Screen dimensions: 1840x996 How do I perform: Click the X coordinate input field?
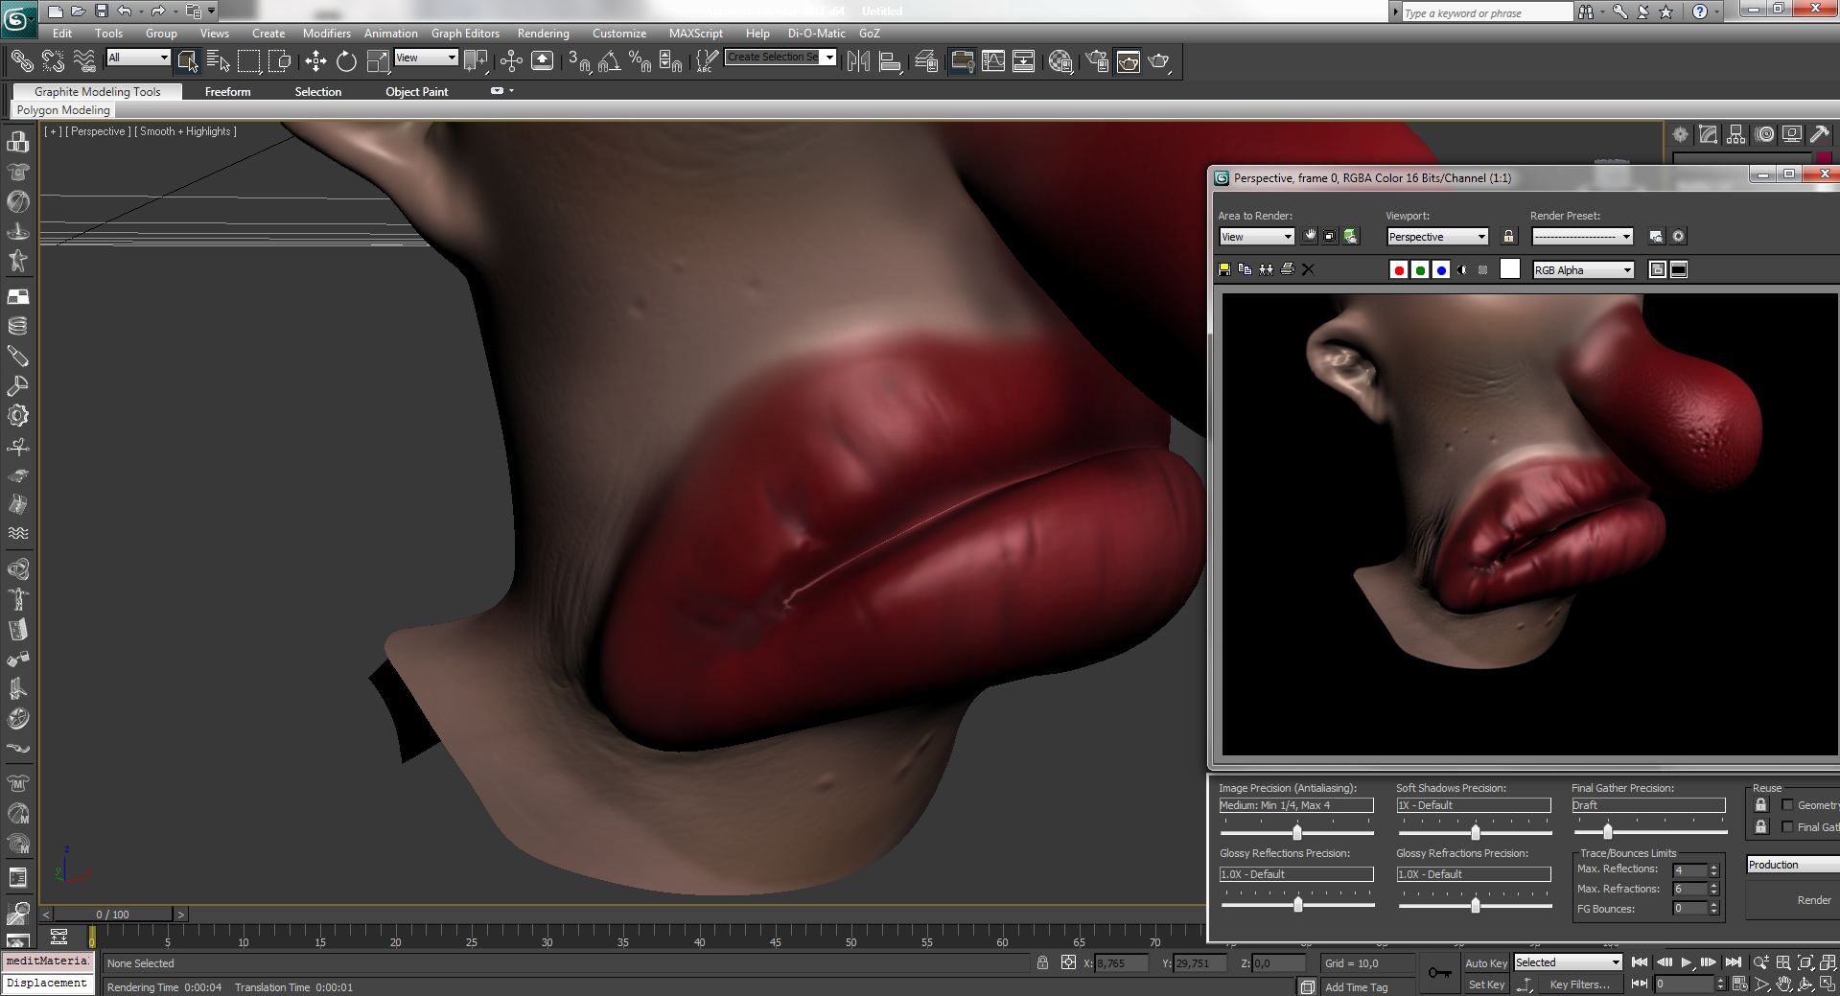pyautogui.click(x=1120, y=962)
